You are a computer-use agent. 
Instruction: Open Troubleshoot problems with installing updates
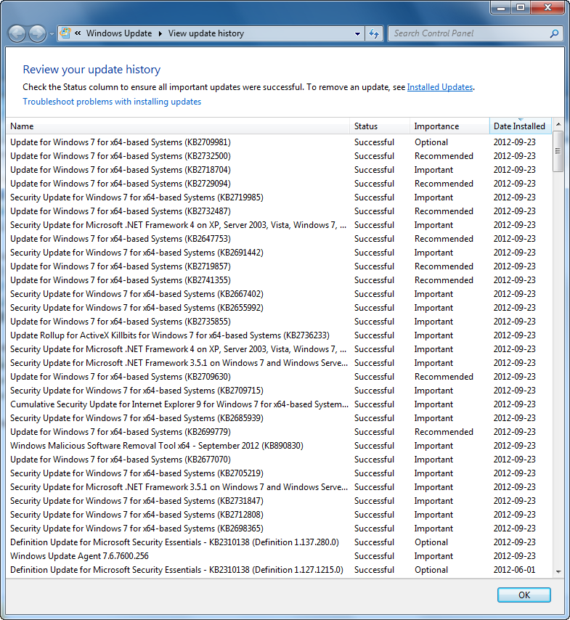pos(112,102)
